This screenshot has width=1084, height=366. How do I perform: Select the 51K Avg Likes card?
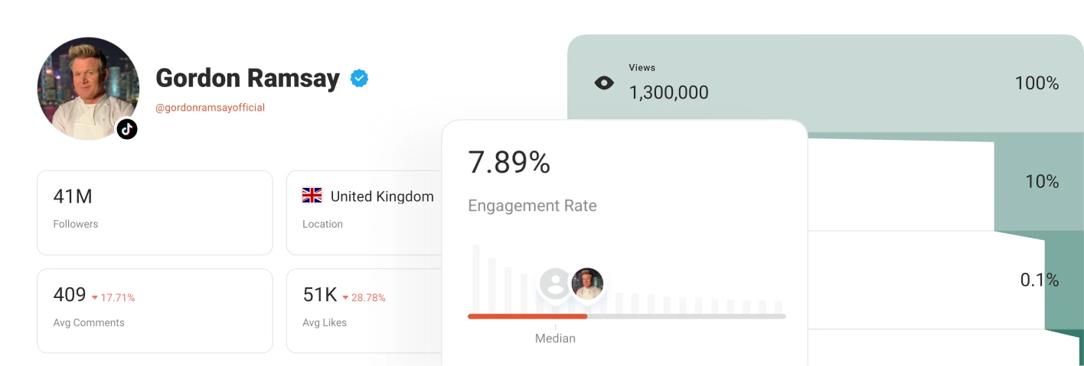point(364,310)
